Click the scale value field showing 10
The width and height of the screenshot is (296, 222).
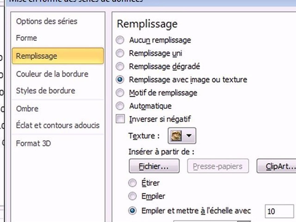click(279, 211)
